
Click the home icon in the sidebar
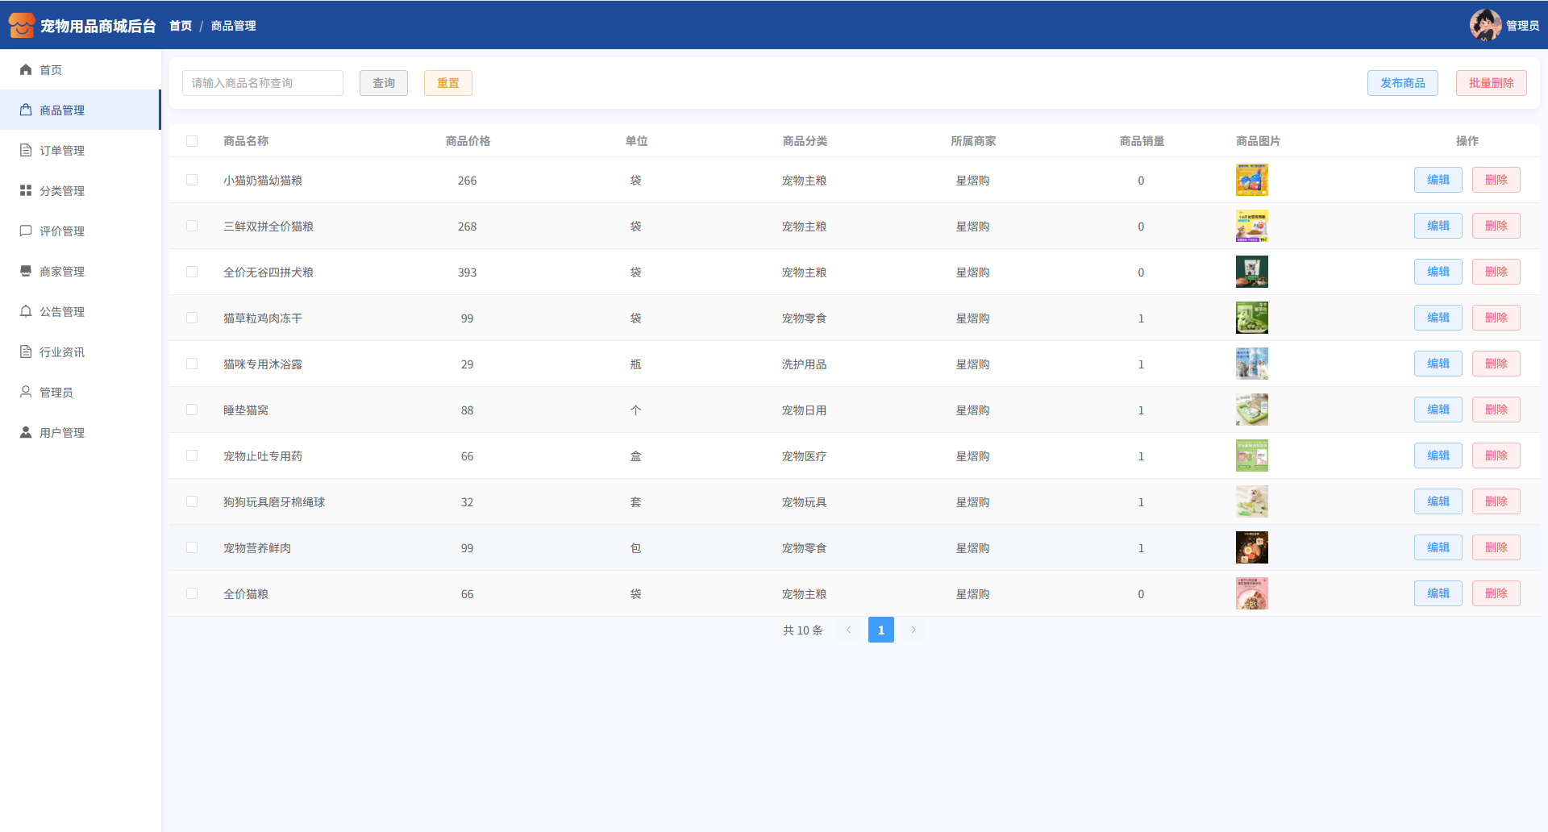pos(26,70)
